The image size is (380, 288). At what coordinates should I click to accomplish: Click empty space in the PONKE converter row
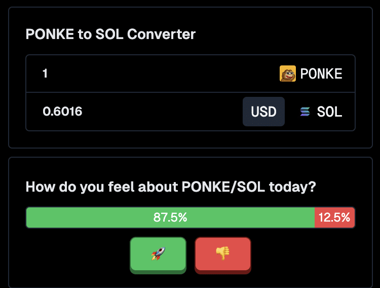(162, 74)
